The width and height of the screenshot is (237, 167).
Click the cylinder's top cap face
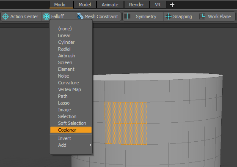[157, 77]
